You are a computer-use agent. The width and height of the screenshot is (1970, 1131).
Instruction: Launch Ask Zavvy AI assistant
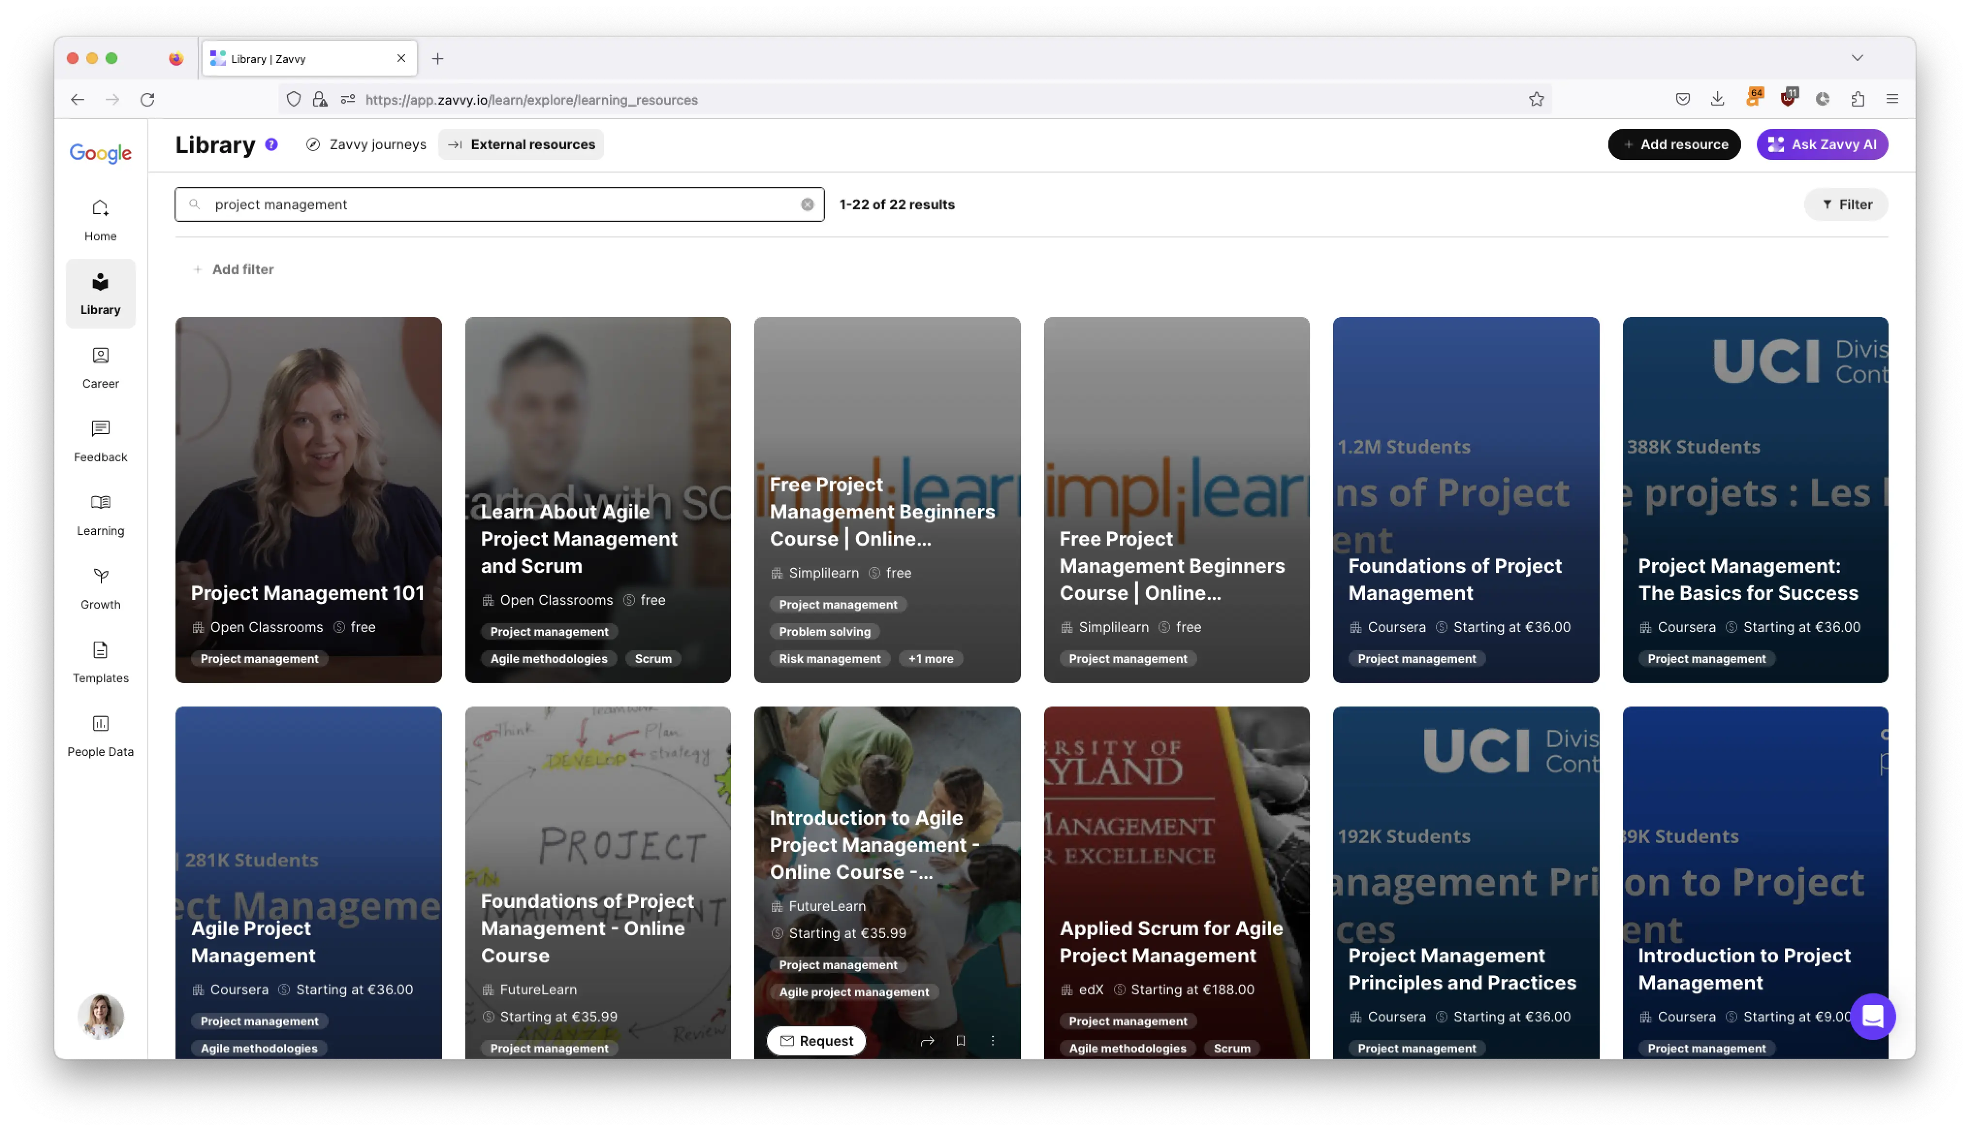(1822, 144)
